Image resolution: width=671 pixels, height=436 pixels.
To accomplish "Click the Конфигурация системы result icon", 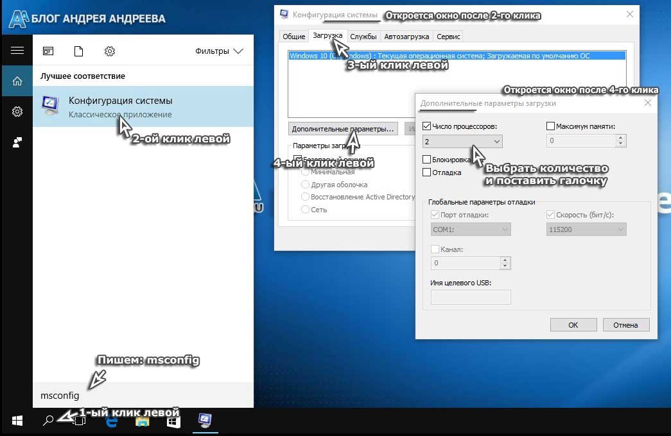I will (x=51, y=106).
